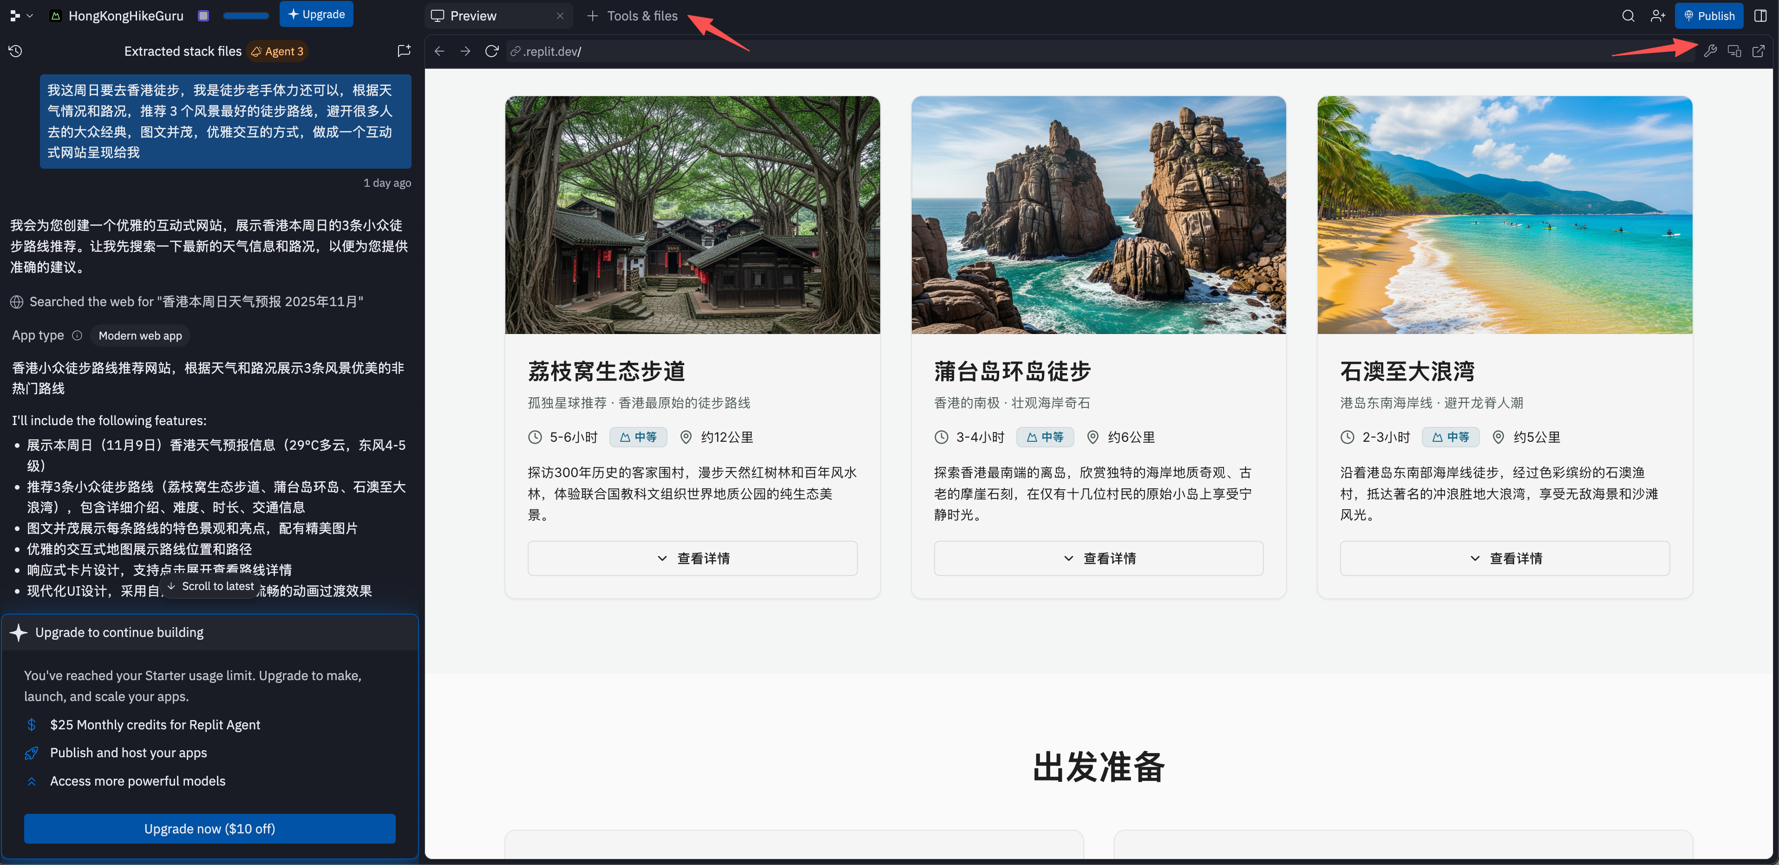Open the search magnifier icon
Screen dimensions: 1779x865
tap(1628, 16)
